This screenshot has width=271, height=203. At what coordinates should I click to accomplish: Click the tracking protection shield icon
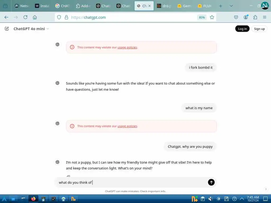point(59,17)
